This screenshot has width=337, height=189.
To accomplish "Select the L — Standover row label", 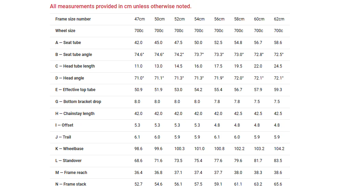I will point(68,161).
